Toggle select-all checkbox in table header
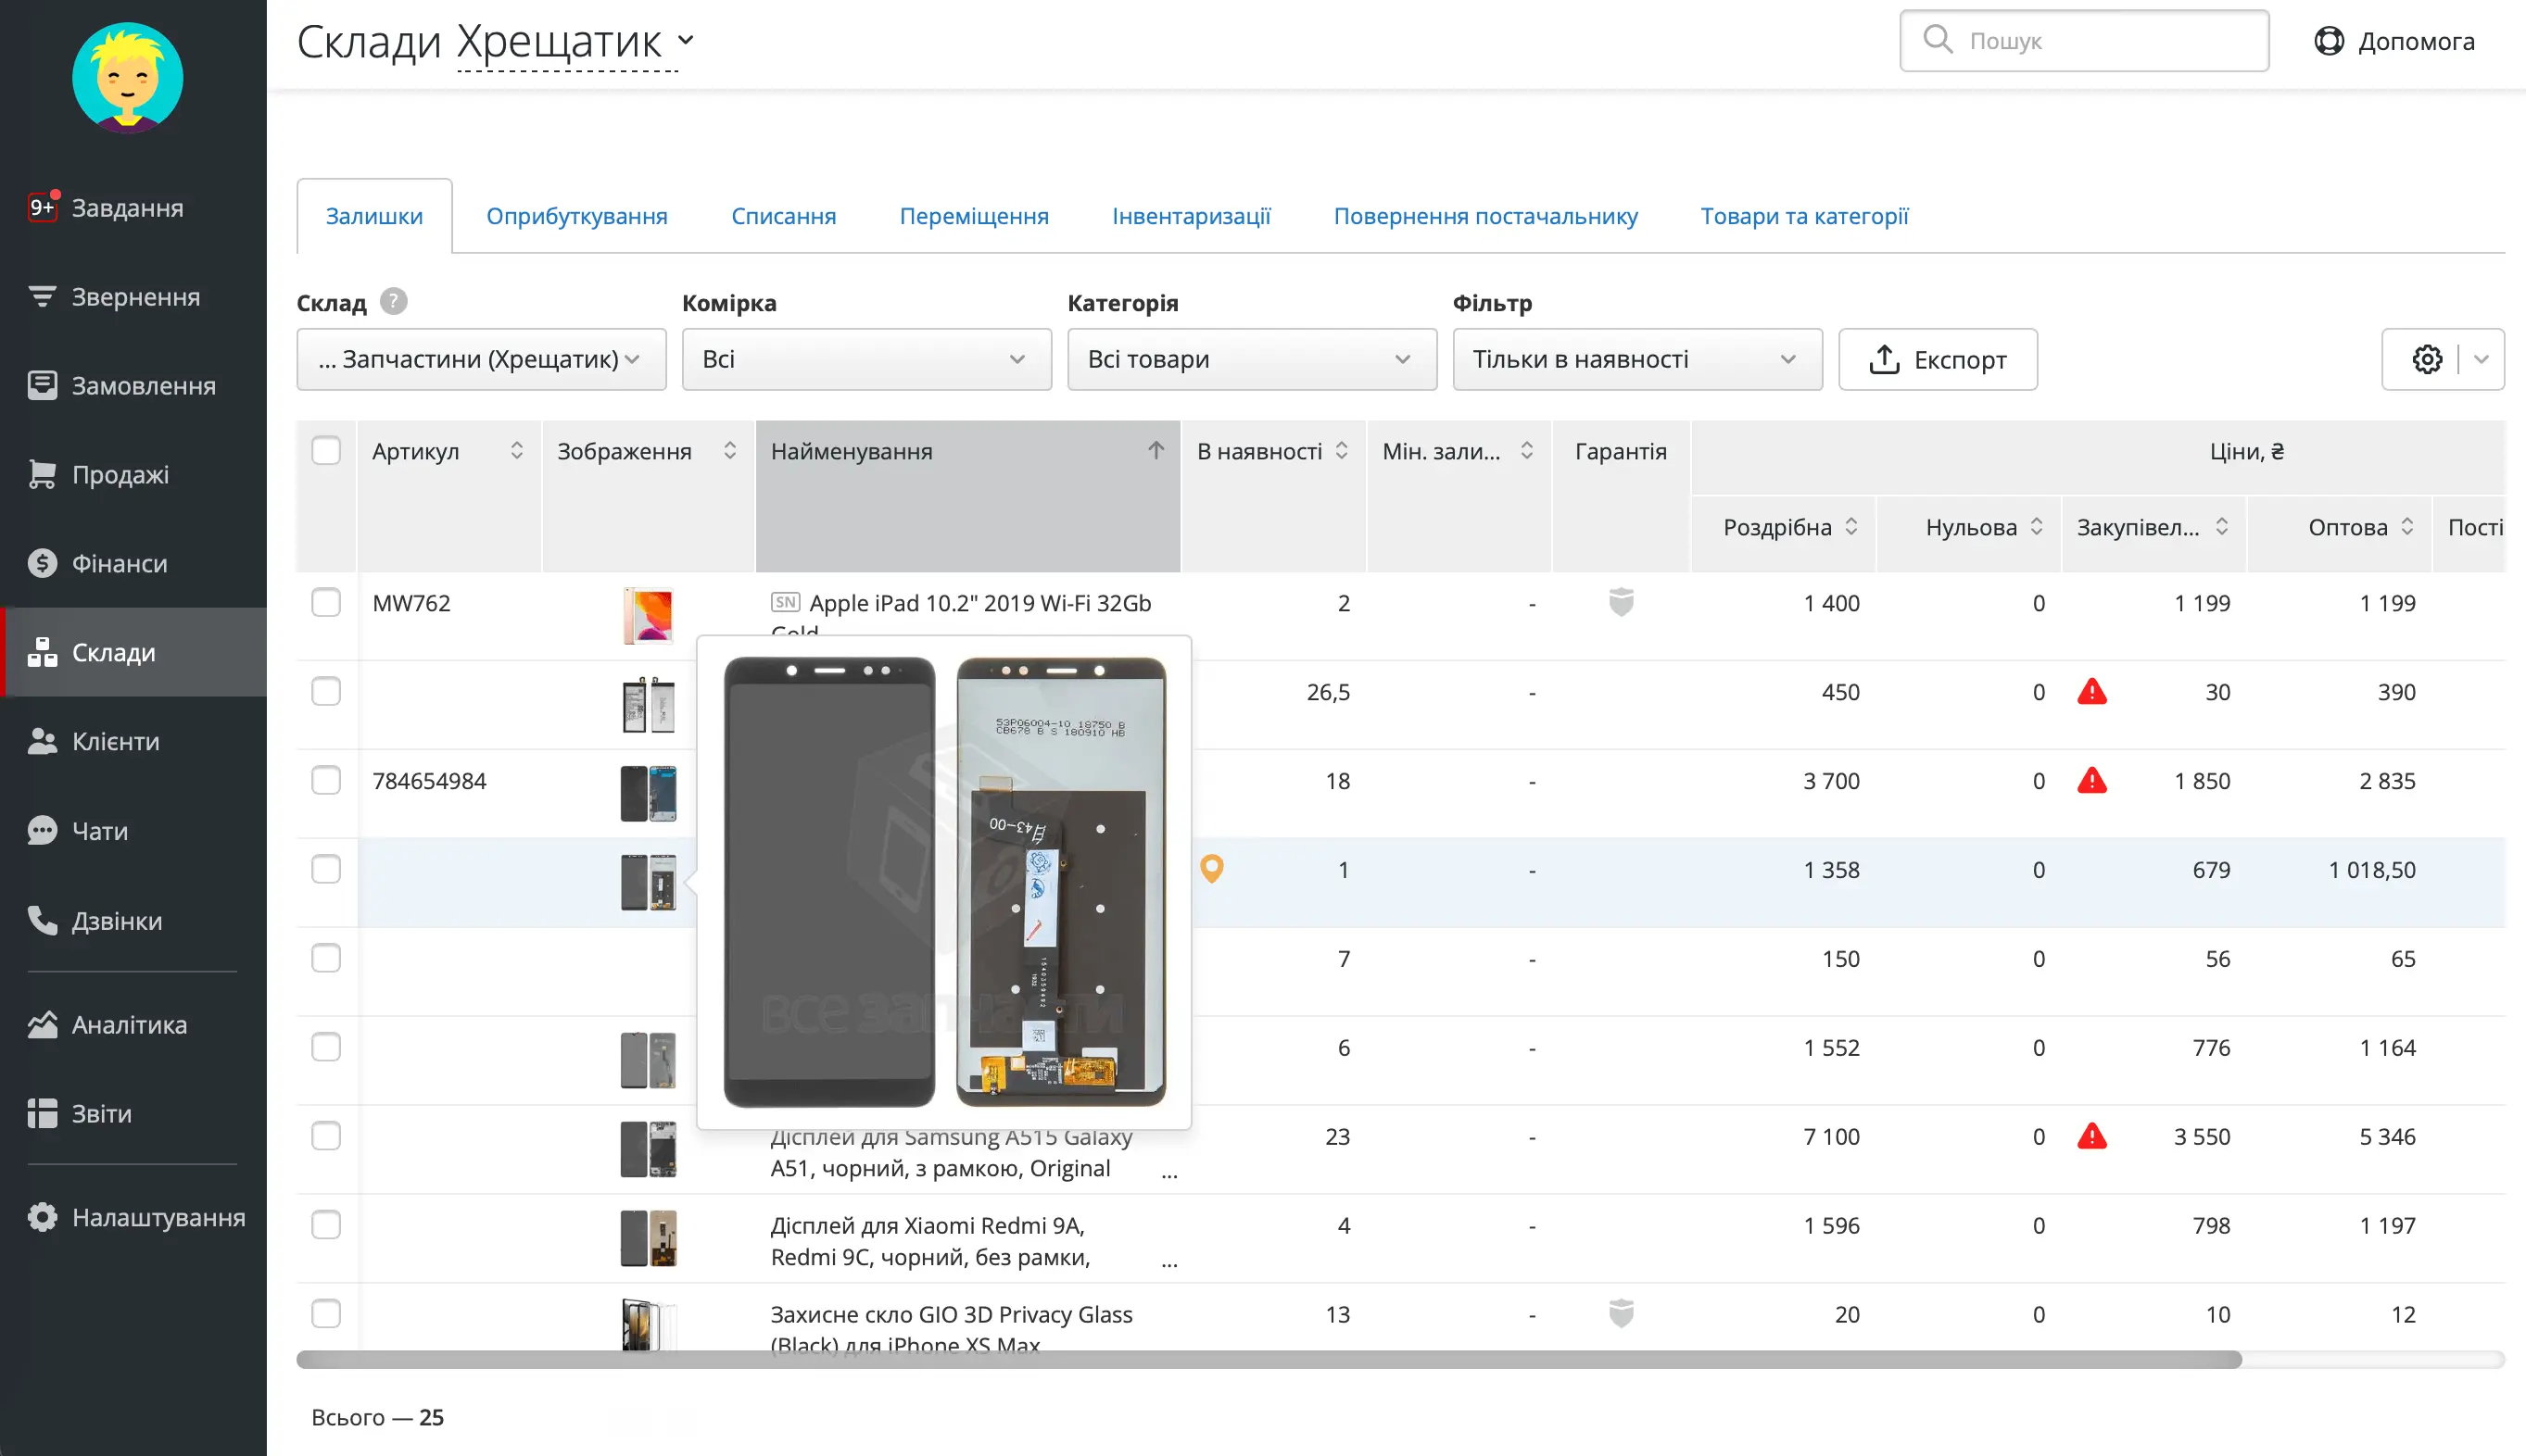The width and height of the screenshot is (2526, 1456). click(326, 450)
